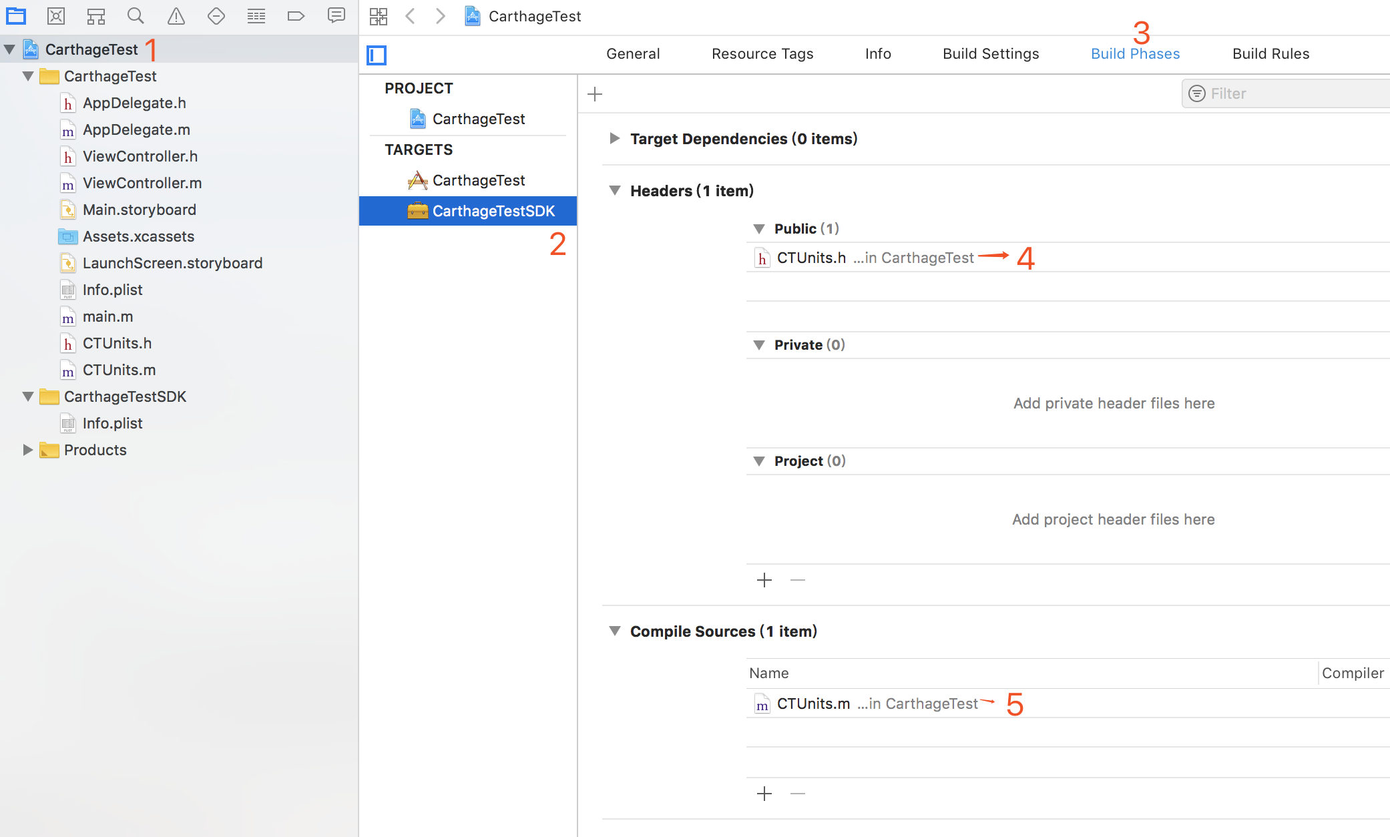Viewport: 1390px width, 837px height.
Task: Show the Symbol navigator
Action: click(x=96, y=16)
